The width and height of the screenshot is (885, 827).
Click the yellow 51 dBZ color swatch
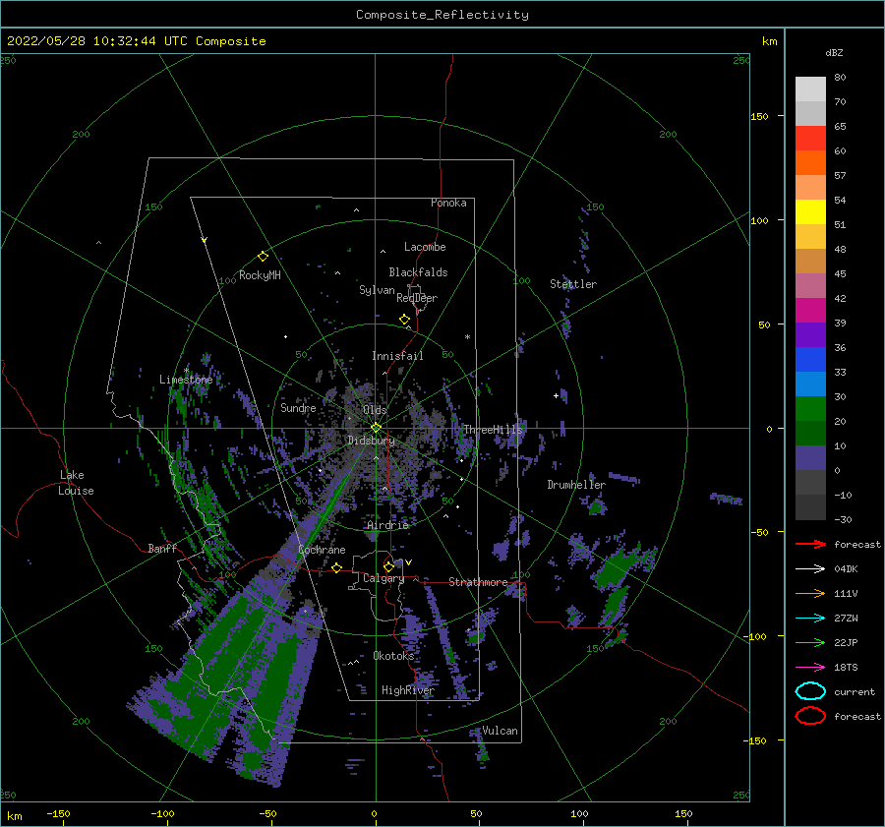tap(810, 212)
